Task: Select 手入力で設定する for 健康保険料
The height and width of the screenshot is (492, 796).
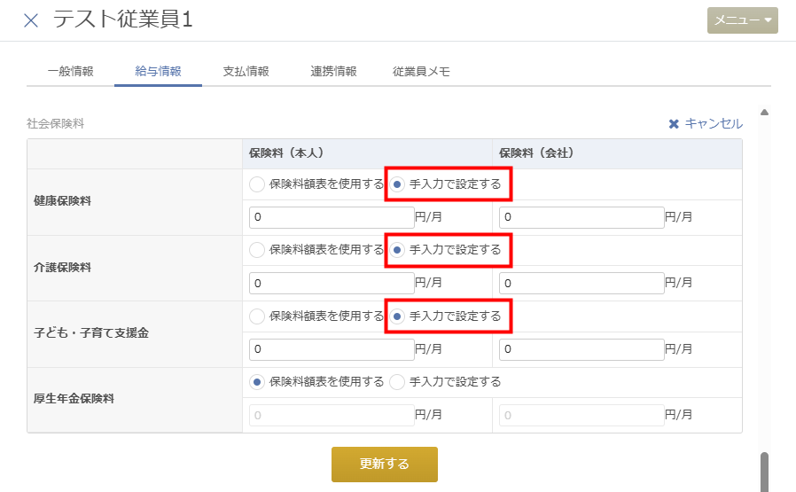Action: (x=398, y=184)
